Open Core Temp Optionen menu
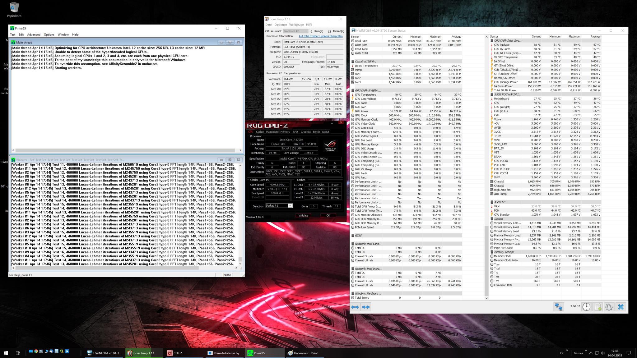637x358 pixels. click(x=281, y=25)
